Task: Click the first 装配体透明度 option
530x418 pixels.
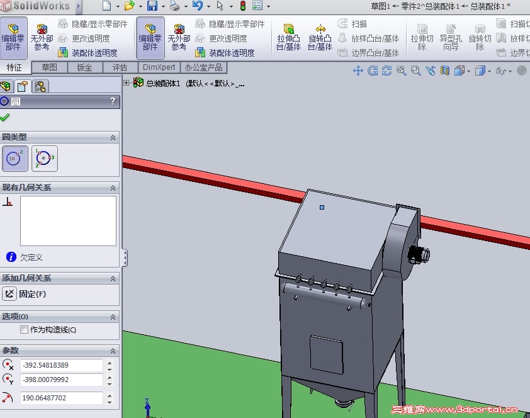Action: point(87,53)
